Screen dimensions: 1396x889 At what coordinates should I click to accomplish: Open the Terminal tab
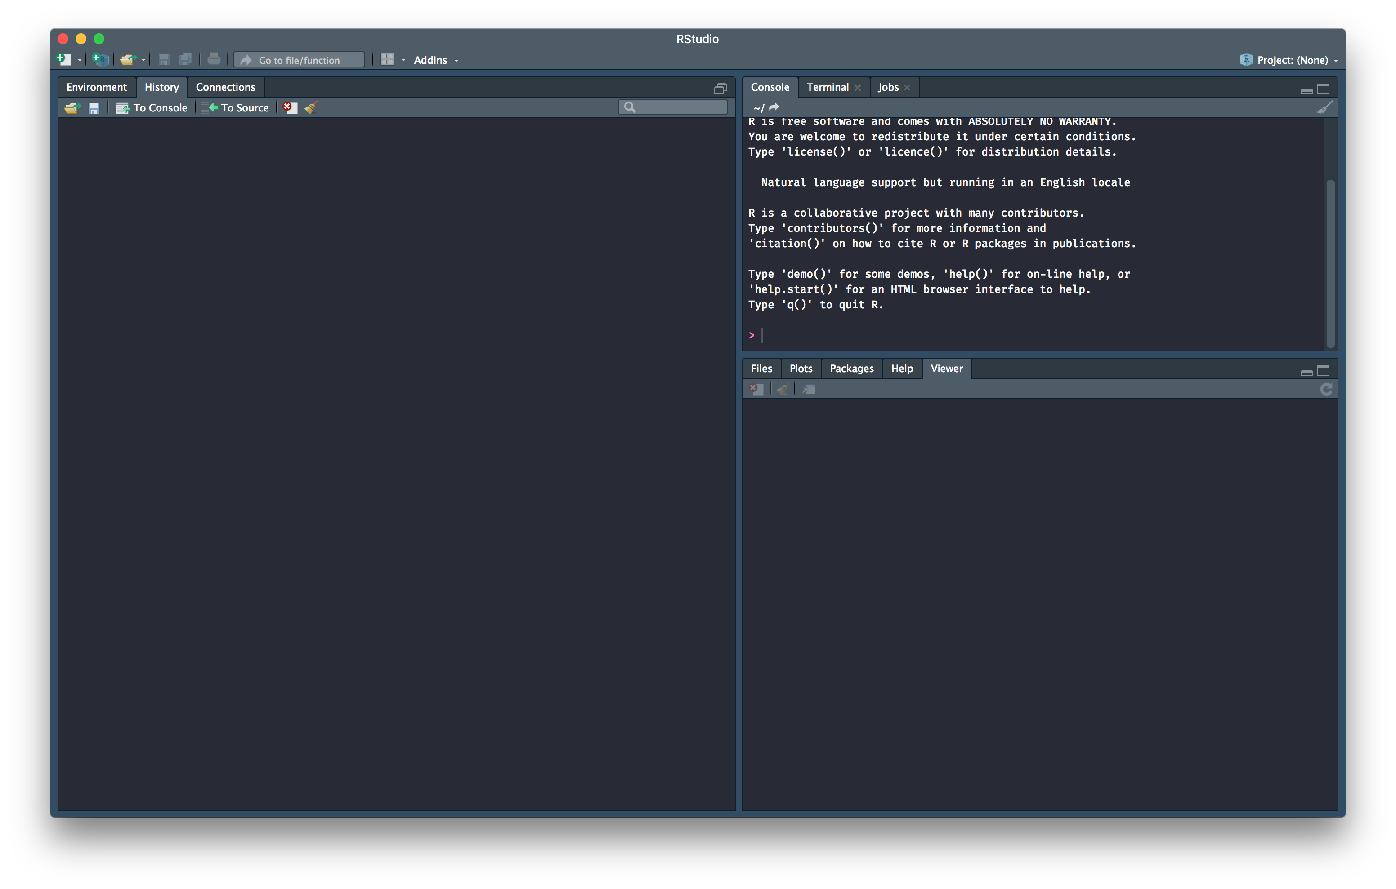pyautogui.click(x=827, y=87)
